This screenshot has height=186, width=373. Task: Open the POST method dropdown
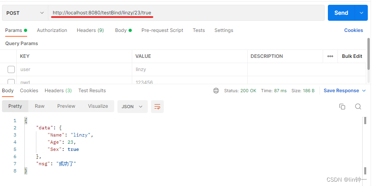[25, 13]
